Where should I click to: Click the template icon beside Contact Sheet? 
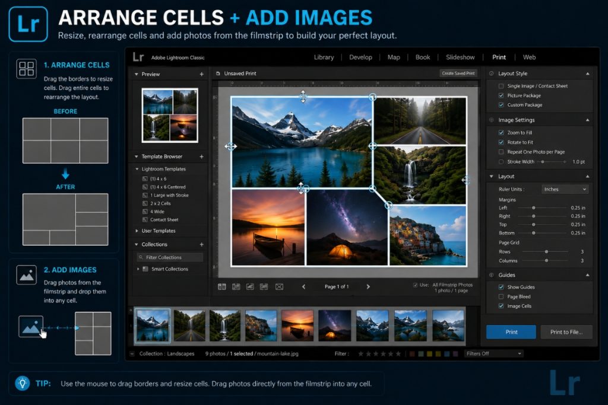tap(145, 219)
